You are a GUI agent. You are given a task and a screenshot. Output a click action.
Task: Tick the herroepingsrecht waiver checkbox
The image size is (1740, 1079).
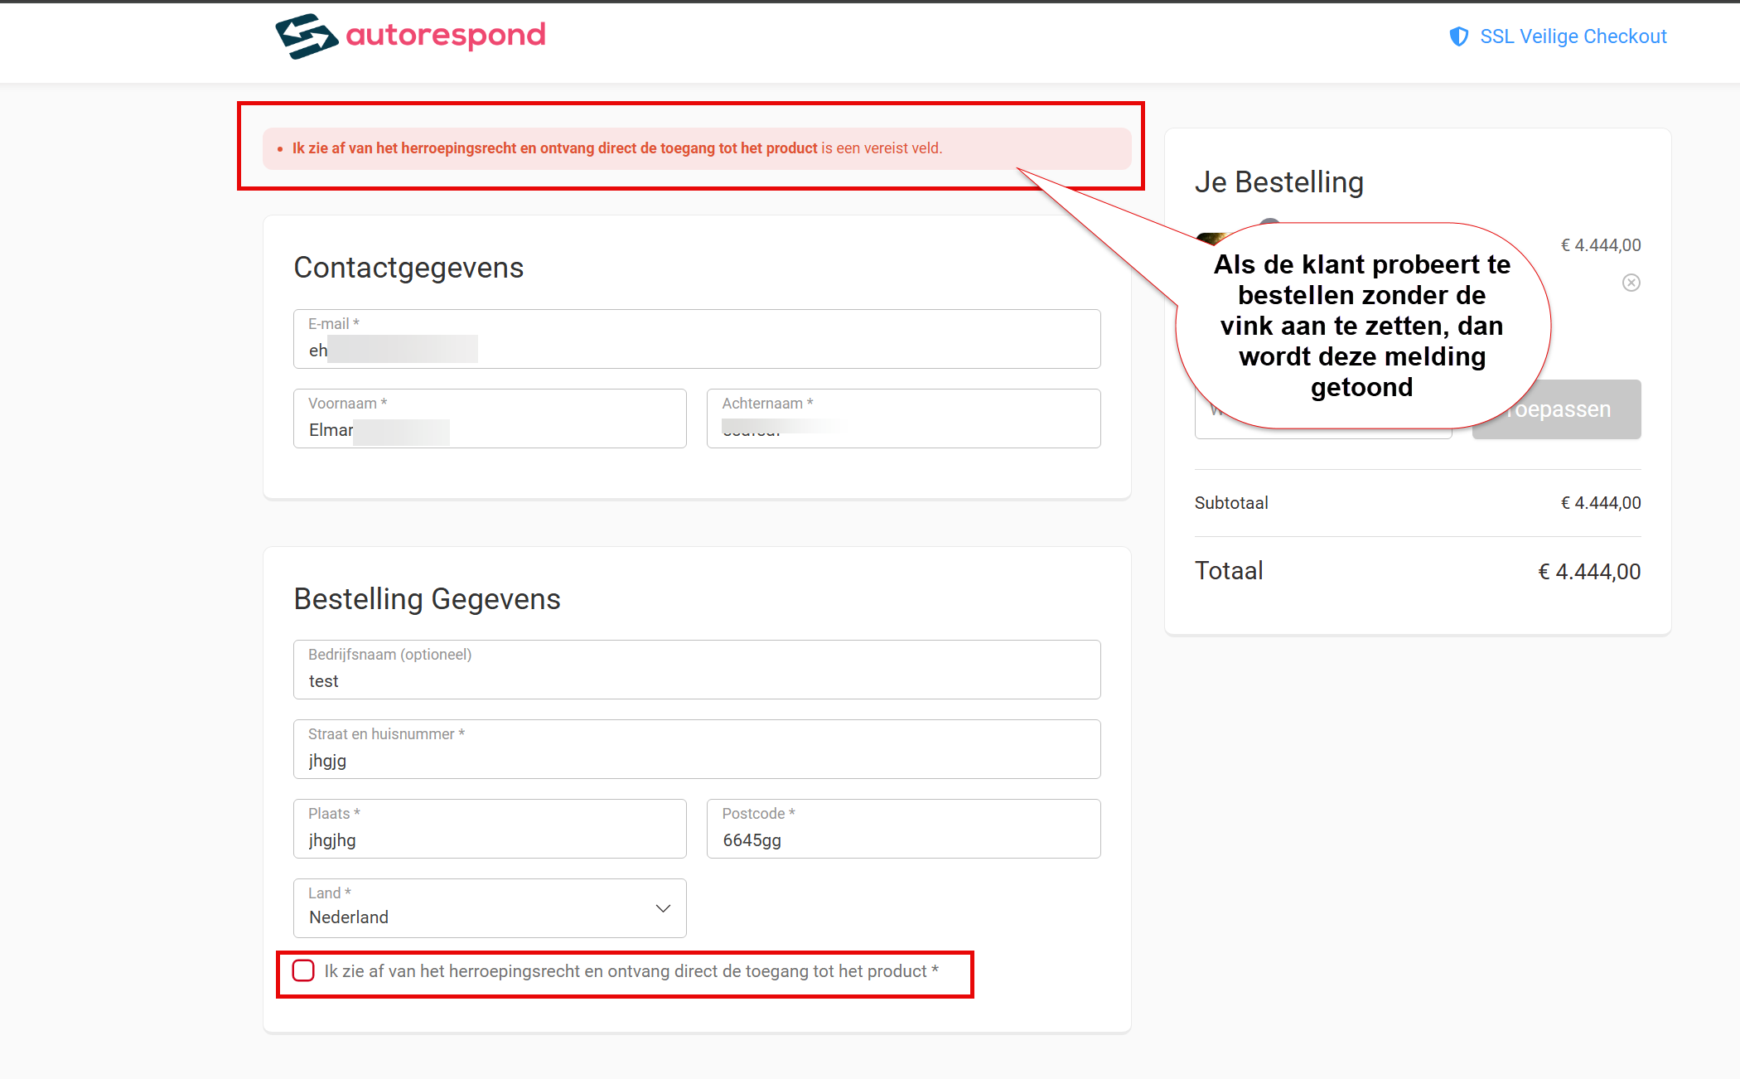pyautogui.click(x=303, y=970)
